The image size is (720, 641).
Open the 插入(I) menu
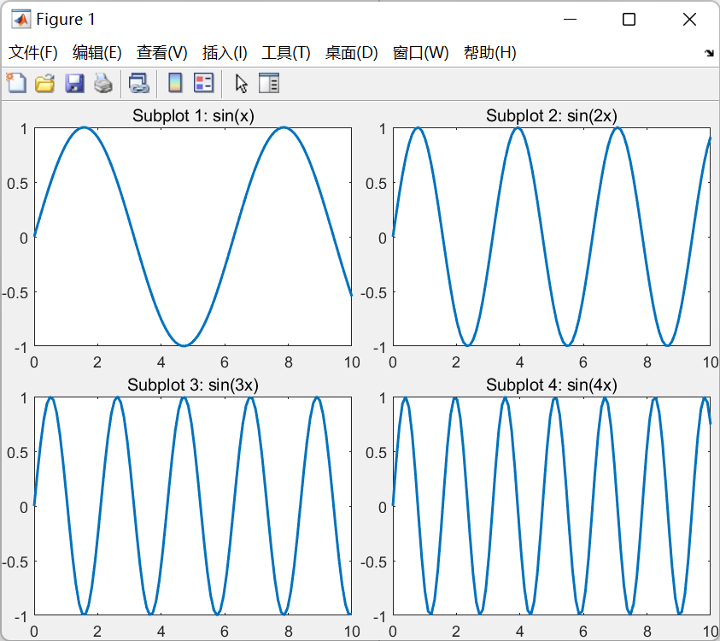click(x=225, y=52)
